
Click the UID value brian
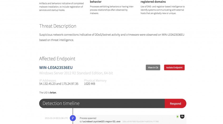pyautogui.click(x=53, y=93)
